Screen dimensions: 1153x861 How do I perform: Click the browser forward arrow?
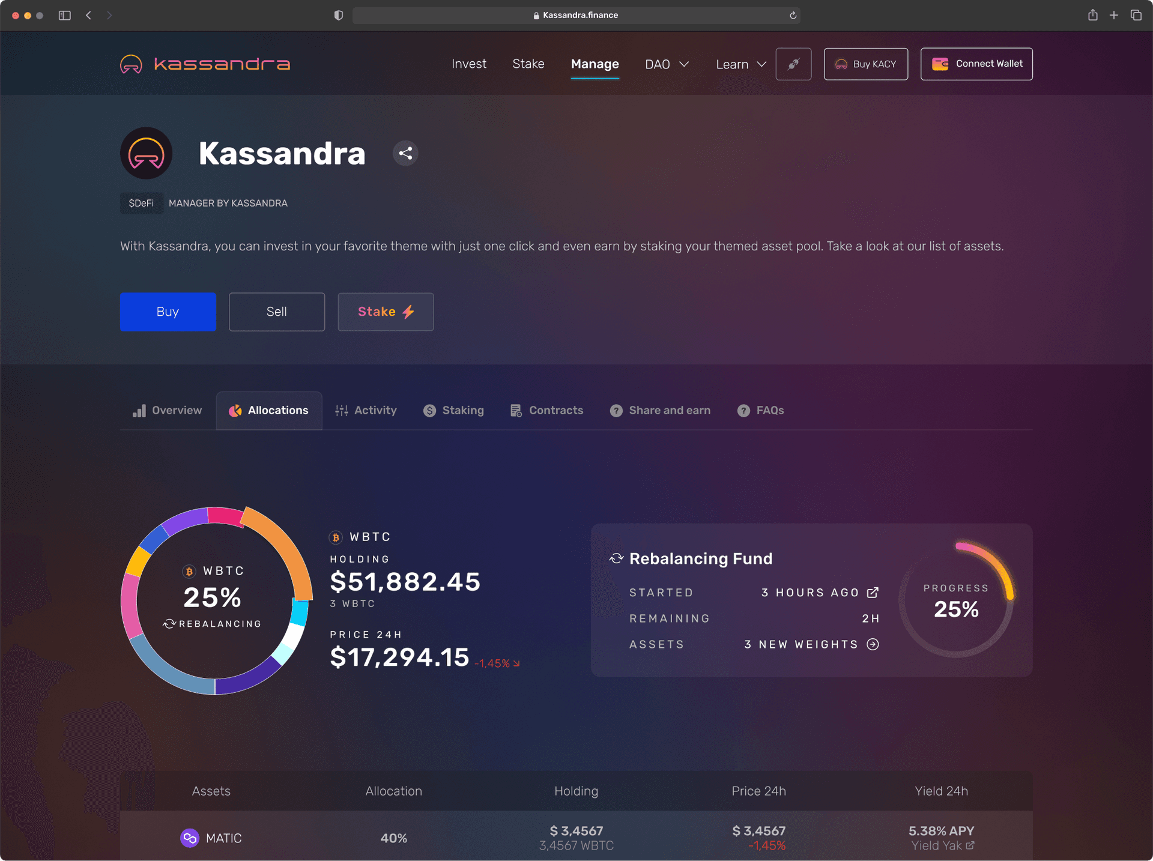(x=109, y=16)
